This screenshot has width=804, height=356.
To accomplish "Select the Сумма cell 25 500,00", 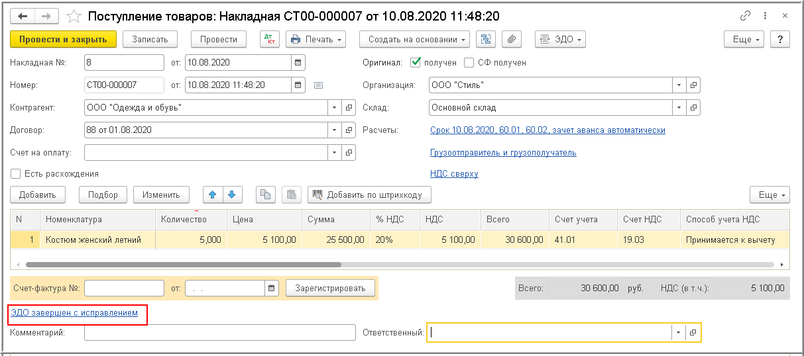I will pyautogui.click(x=335, y=240).
